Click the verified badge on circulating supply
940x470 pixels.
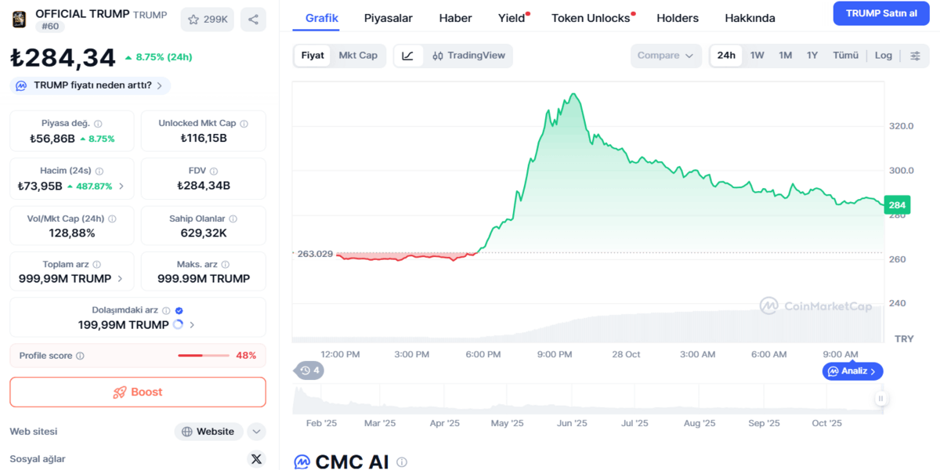pyautogui.click(x=179, y=311)
